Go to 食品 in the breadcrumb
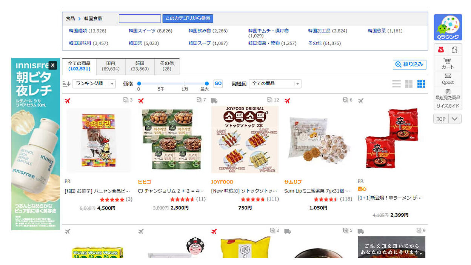This screenshot has width=471, height=265. click(70, 18)
